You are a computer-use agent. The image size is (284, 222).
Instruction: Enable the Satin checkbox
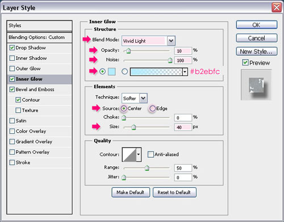click(12, 121)
